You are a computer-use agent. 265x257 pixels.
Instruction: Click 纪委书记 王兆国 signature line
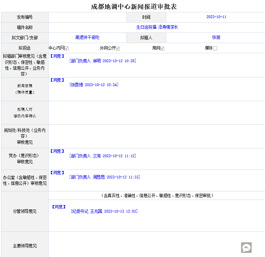click(104, 211)
